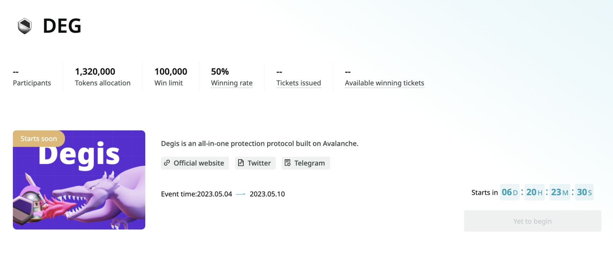
Task: Click the 'Starts soon' badge on the banner
Action: pos(38,138)
